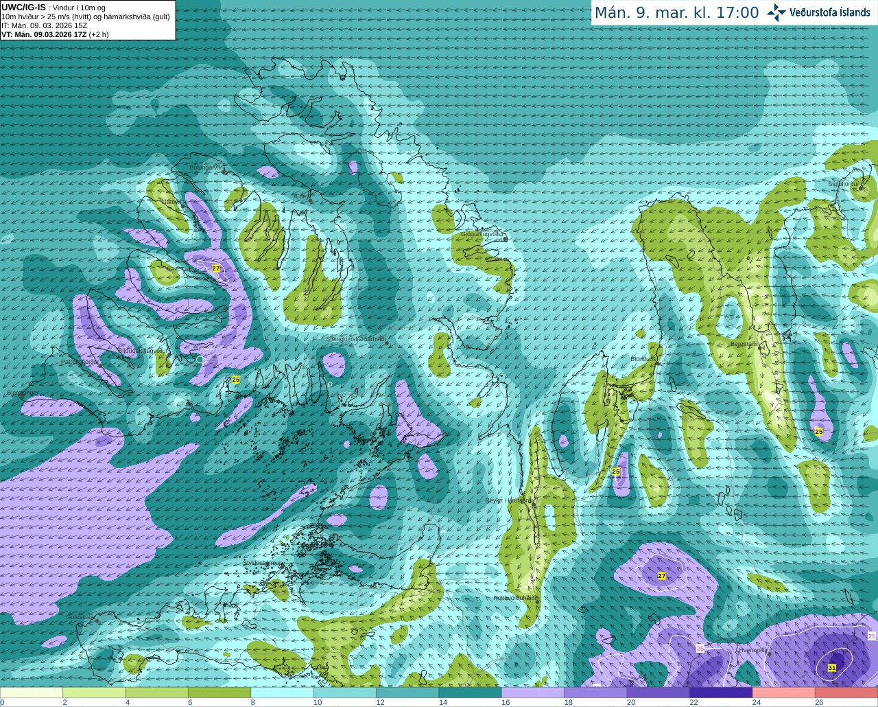Click the Reykir í Hrútafirði station label
The width and height of the screenshot is (878, 707).
tap(508, 500)
